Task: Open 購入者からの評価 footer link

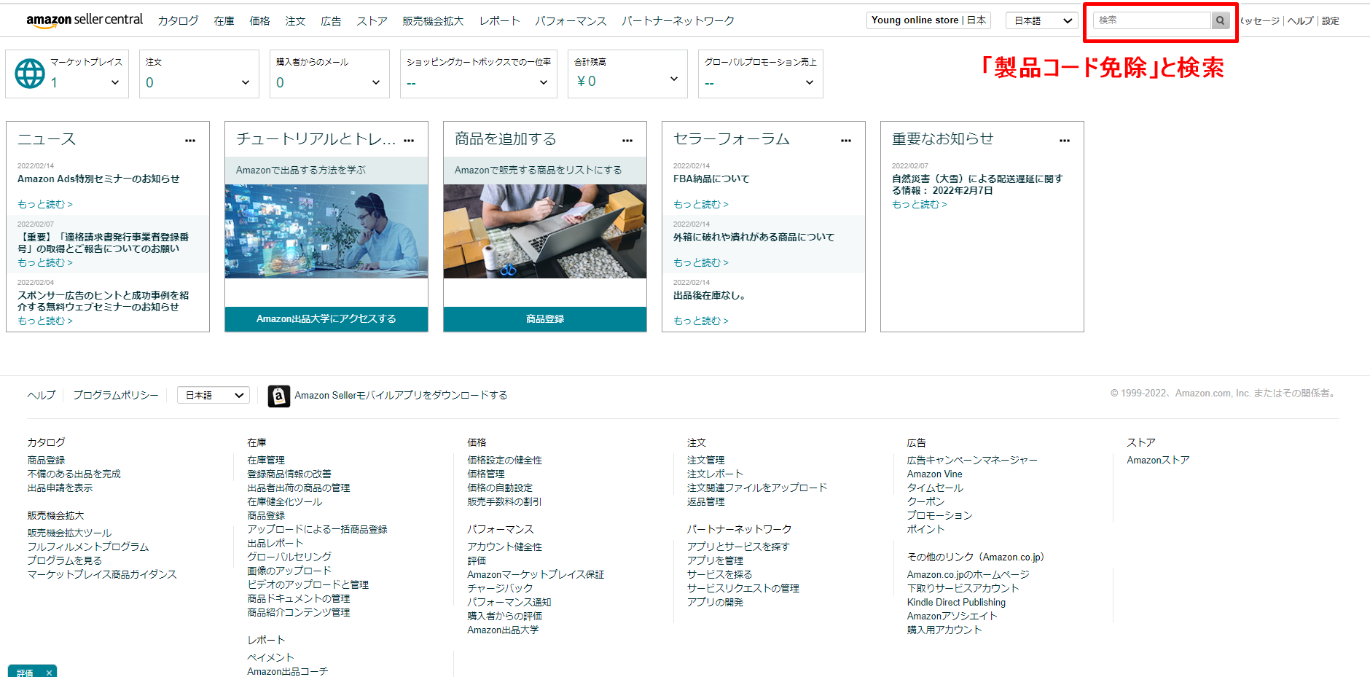Action: pyautogui.click(x=504, y=617)
